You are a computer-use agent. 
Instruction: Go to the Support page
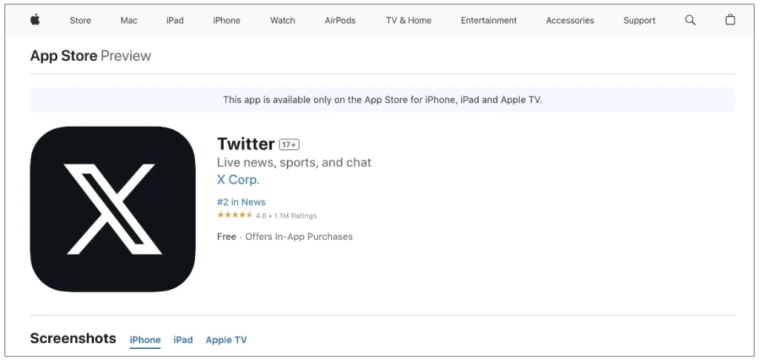pos(639,21)
